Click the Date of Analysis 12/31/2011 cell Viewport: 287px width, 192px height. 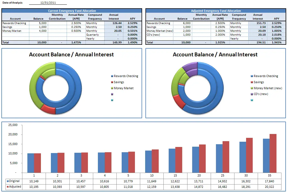tap(48, 3)
